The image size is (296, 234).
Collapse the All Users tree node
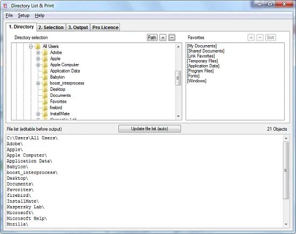coord(31,46)
